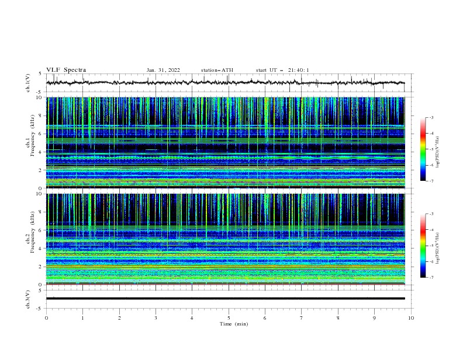Click the ch.2 color bar "log(PSD)" label
Image resolution: width=463 pixels, height=357 pixels.
[438, 248]
